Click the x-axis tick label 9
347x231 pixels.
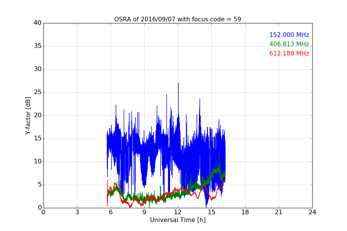(x=144, y=212)
